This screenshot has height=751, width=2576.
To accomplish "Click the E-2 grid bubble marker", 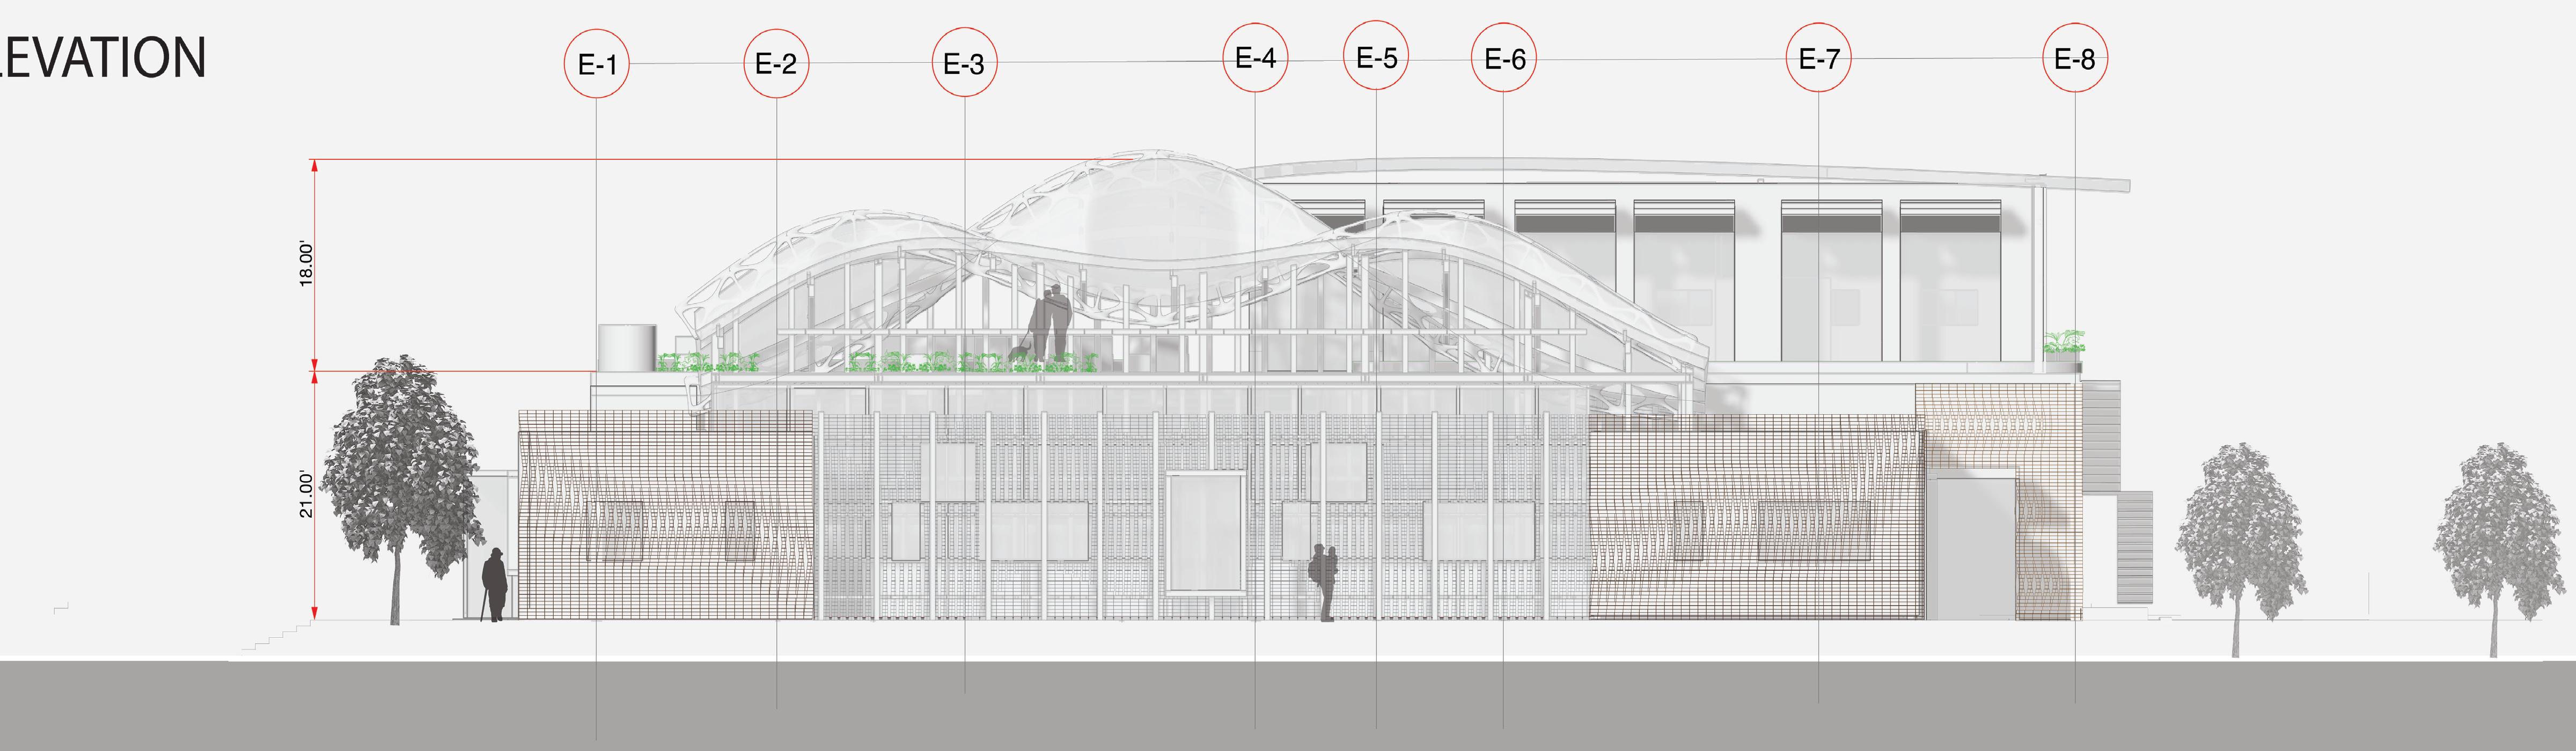I will click(x=776, y=64).
